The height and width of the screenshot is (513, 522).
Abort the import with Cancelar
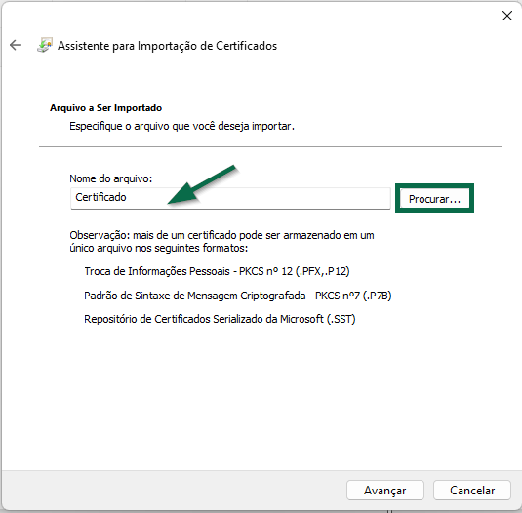472,490
